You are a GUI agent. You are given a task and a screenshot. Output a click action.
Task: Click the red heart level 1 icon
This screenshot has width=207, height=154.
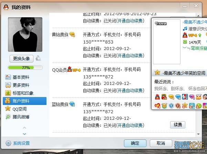pyautogui.click(x=157, y=106)
